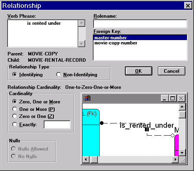Click the preview horizontal scrollbar thumb
Image resolution: width=194 pixels, height=171 pixels.
94,160
